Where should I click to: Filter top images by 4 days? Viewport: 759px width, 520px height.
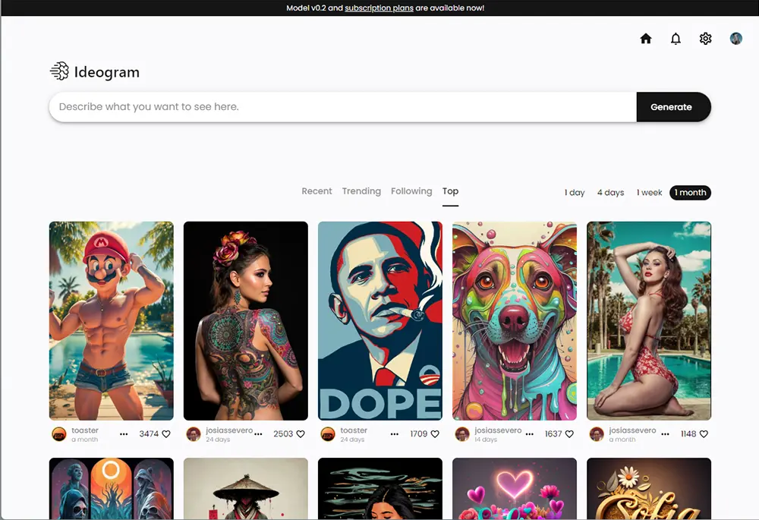pos(610,193)
